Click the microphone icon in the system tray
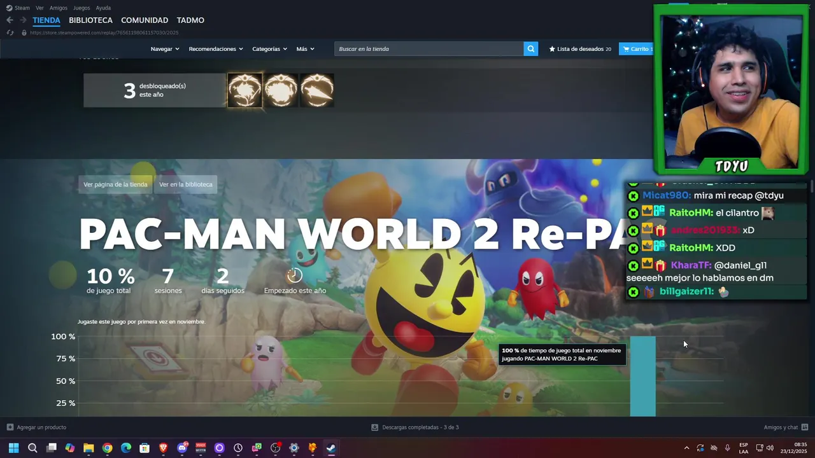The image size is (815, 458). [728, 448]
